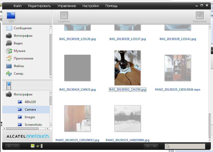Click the photo grid vertical scrollbar thumb

coord(210,125)
